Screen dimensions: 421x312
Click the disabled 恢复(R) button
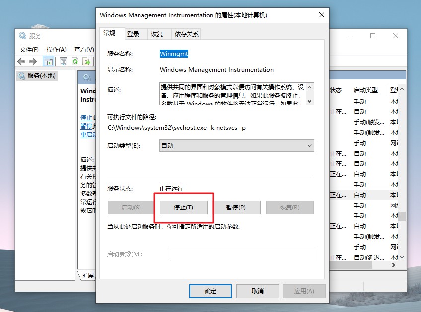click(290, 208)
